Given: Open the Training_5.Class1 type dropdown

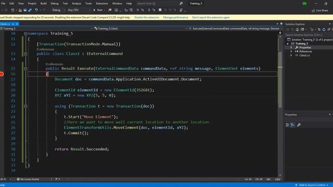Looking at the screenshot, I should [x=140, y=29].
